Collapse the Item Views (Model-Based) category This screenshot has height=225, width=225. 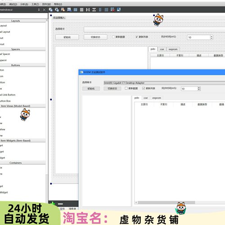click(23, 106)
